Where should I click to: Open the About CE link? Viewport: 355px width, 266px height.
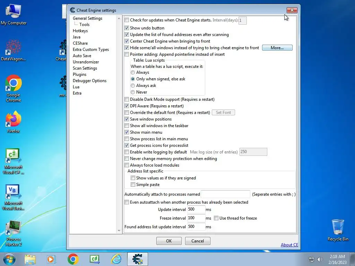point(289,245)
